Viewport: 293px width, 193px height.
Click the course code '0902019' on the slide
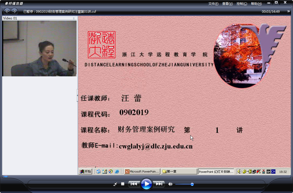(134, 112)
